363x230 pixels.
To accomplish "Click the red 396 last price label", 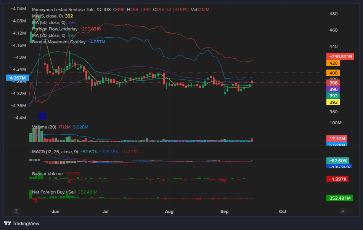I will pos(333,83).
